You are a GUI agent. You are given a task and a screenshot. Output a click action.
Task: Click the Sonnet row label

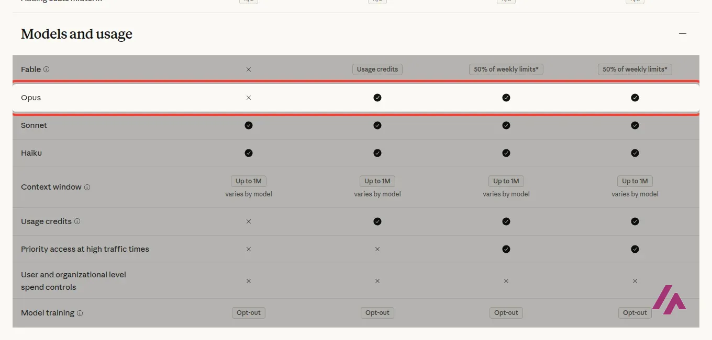pos(34,125)
